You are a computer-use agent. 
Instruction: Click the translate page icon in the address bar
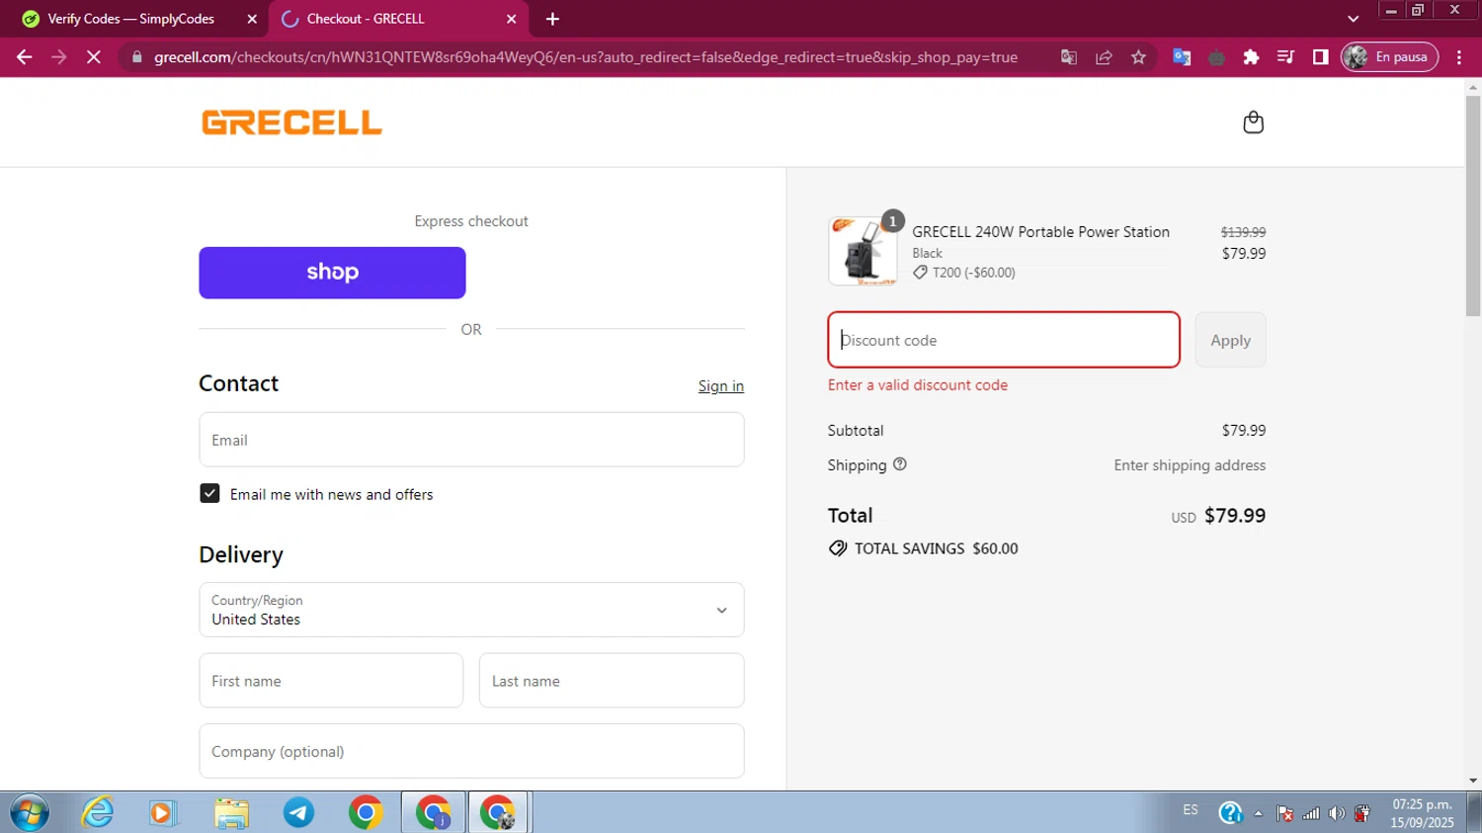(x=1068, y=57)
